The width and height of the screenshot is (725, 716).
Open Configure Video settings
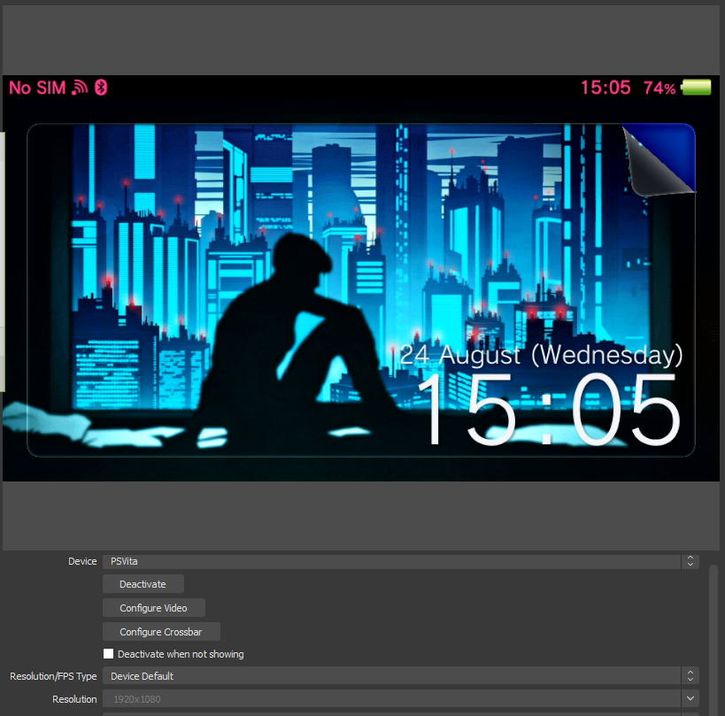(153, 608)
